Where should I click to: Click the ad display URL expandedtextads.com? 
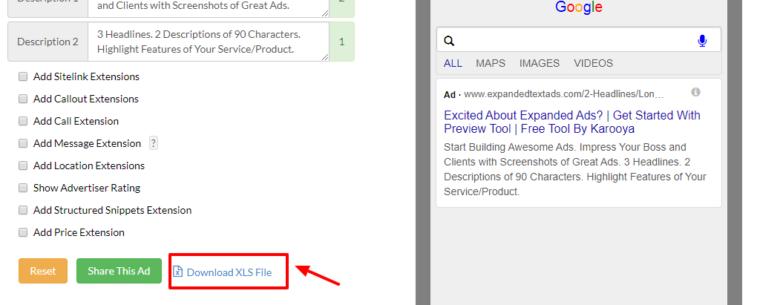pos(564,94)
